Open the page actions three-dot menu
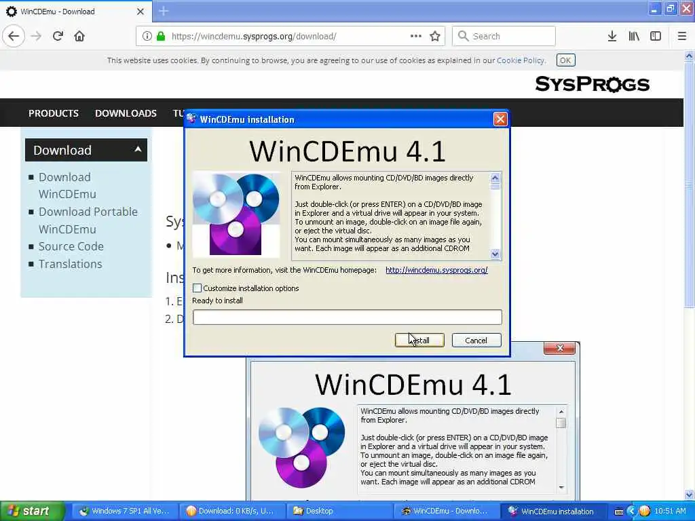 [x=416, y=36]
